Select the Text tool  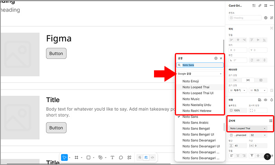112,158
